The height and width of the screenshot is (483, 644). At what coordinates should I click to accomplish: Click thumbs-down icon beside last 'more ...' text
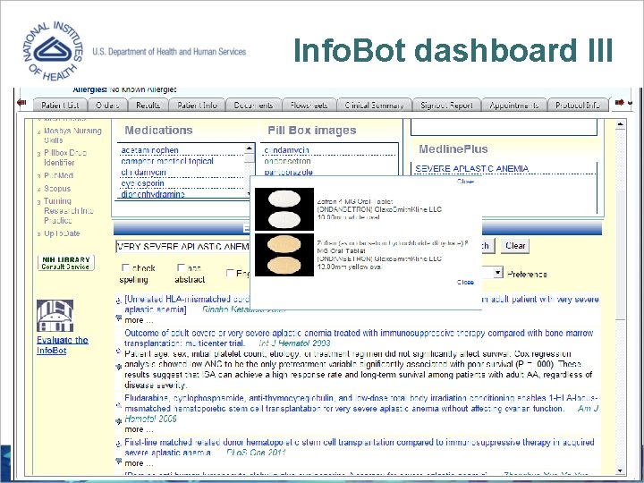119,461
